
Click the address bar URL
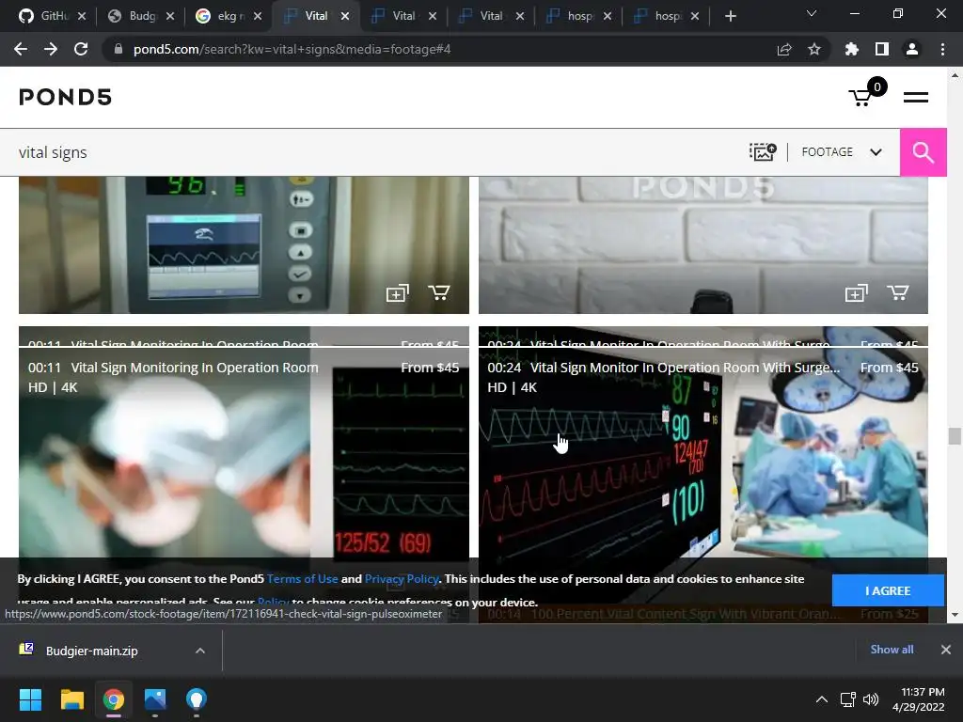[x=292, y=49]
